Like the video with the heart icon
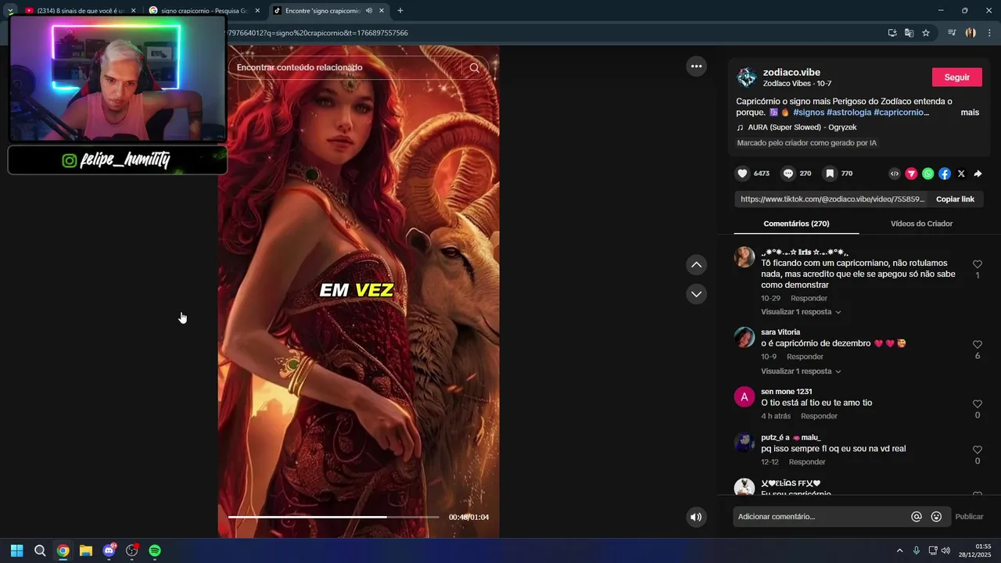 742,174
